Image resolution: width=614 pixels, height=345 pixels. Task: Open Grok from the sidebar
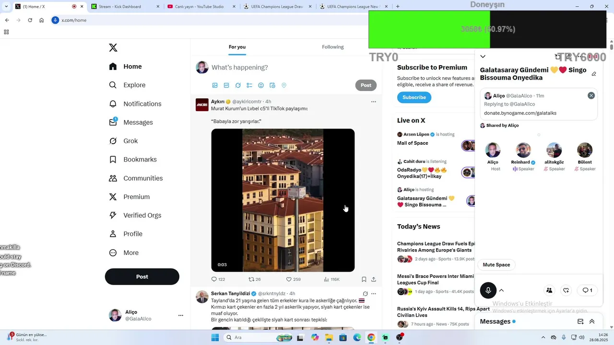123,141
